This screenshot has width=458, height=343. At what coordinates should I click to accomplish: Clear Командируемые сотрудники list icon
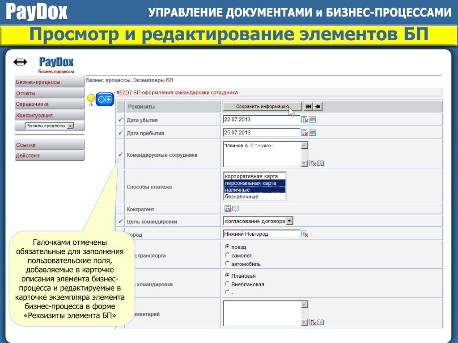click(x=313, y=163)
